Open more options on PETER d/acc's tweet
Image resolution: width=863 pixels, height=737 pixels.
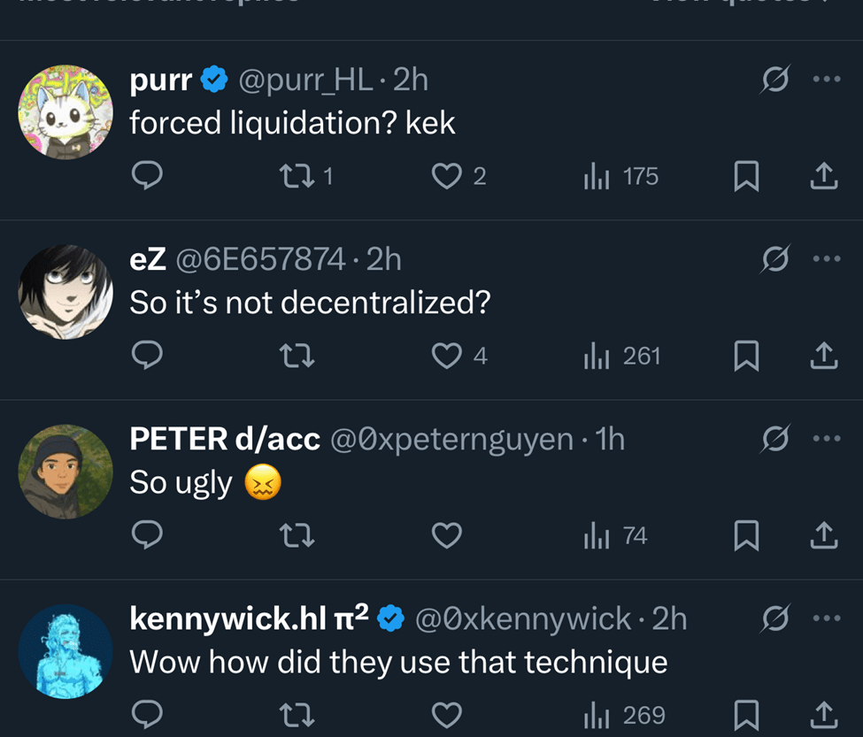pos(825,438)
